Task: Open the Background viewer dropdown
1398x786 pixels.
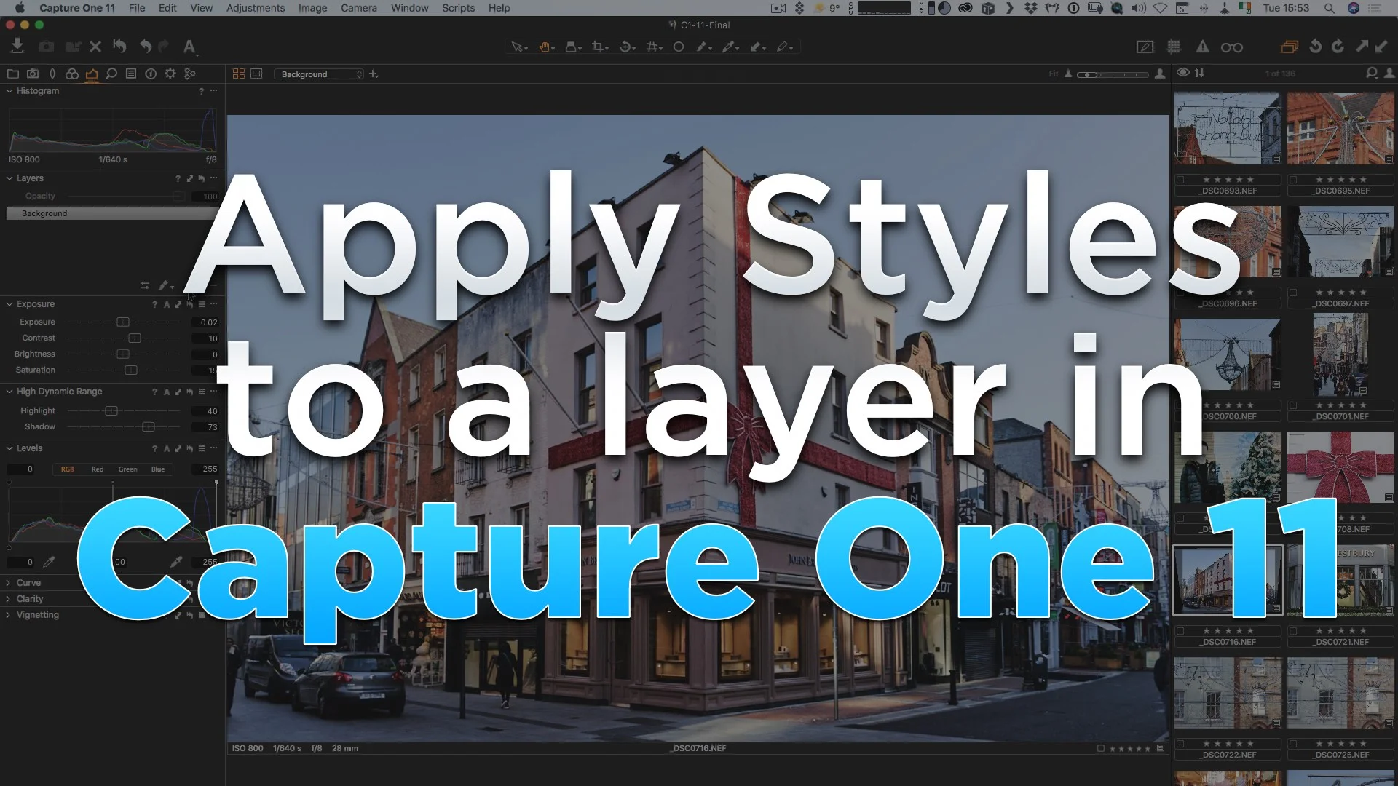Action: coord(318,74)
